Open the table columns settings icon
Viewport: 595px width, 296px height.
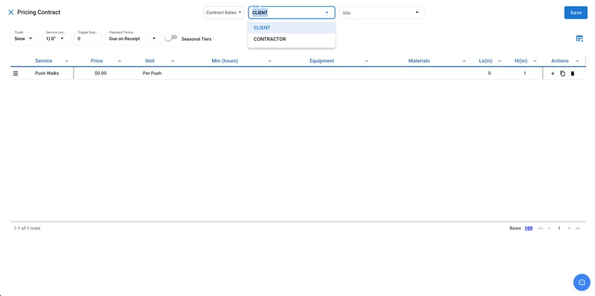click(579, 39)
